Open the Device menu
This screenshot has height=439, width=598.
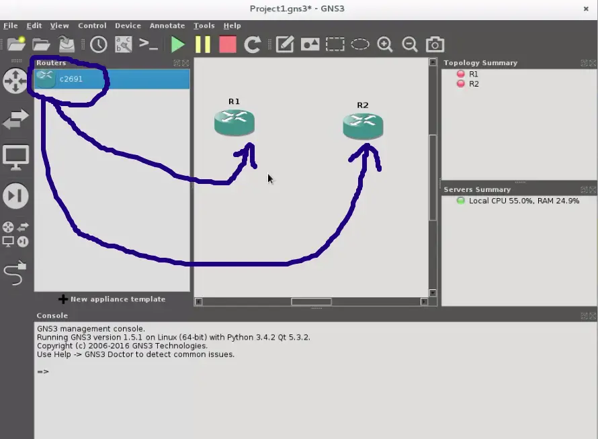[128, 26]
